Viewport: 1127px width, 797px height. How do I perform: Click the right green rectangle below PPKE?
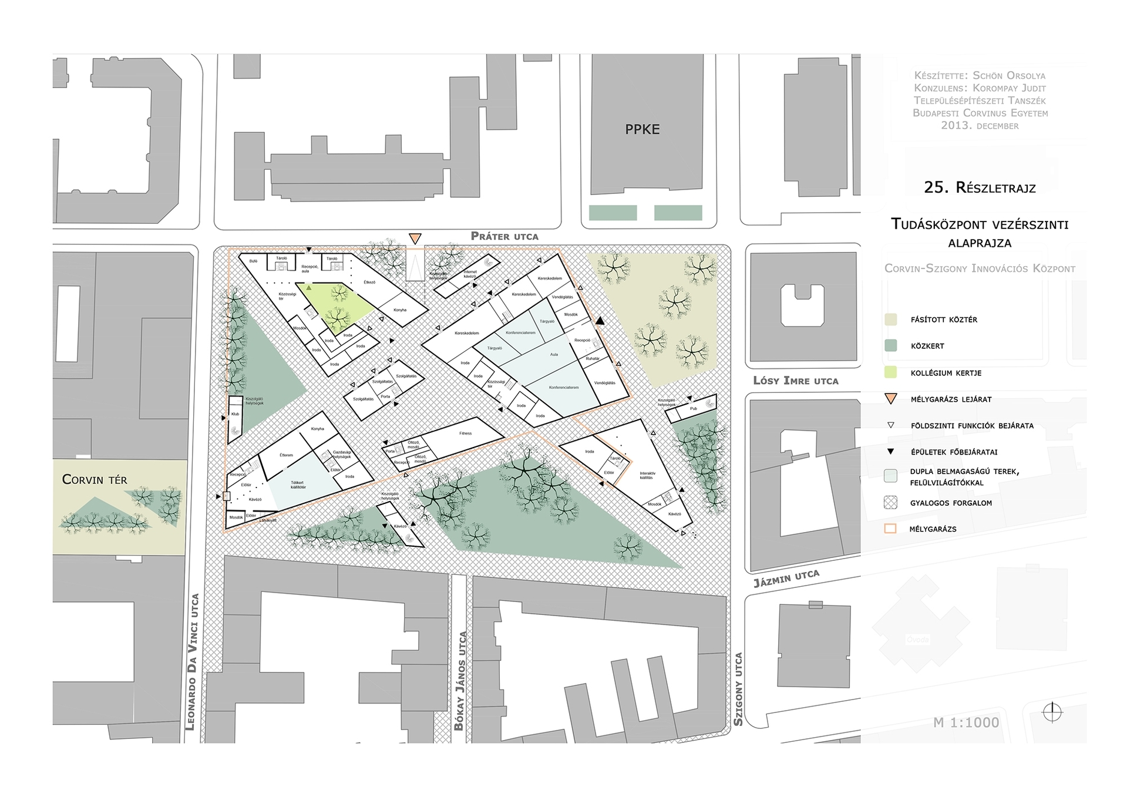(x=678, y=213)
